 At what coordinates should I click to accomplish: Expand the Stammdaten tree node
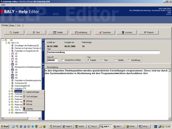10,94
